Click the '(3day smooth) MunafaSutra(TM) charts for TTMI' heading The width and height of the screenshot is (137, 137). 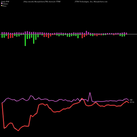42,2
